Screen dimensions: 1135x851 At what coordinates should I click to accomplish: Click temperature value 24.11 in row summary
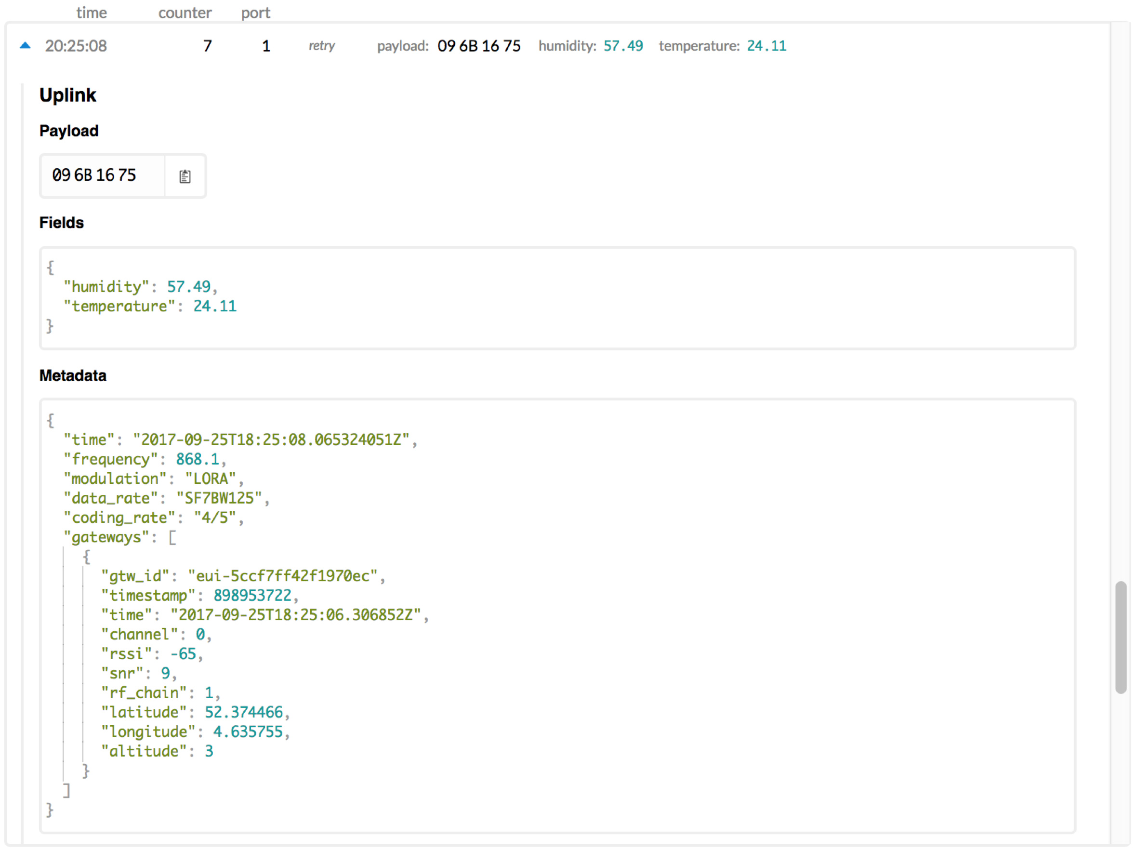766,46
